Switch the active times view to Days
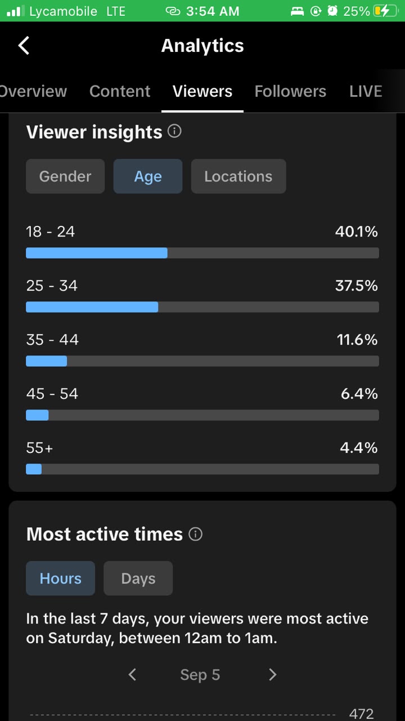This screenshot has height=721, width=405. click(138, 578)
